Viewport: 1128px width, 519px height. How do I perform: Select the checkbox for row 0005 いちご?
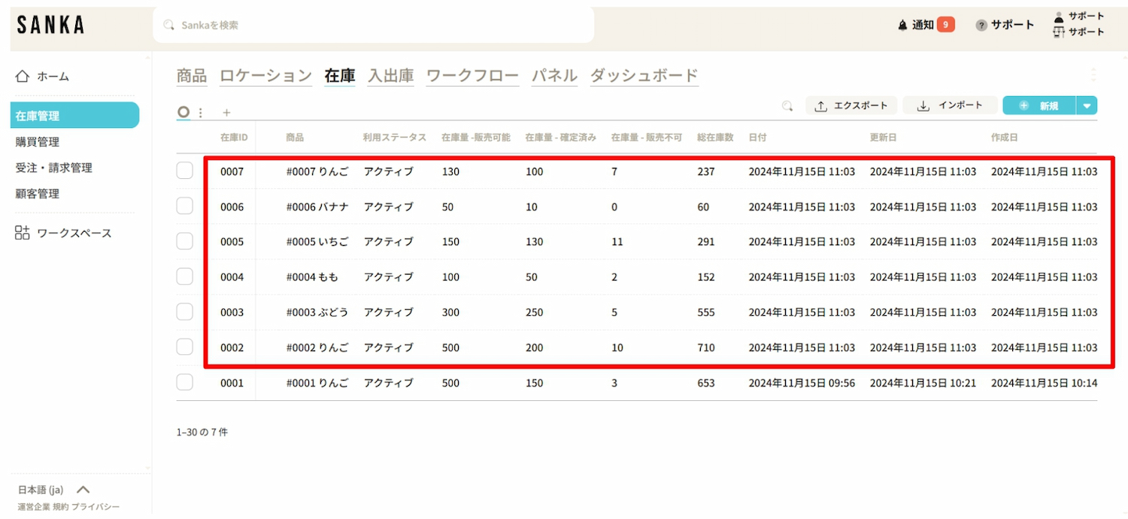[x=185, y=241]
